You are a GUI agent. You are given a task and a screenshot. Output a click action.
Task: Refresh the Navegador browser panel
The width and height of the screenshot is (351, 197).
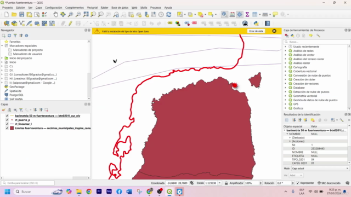pos(9,36)
